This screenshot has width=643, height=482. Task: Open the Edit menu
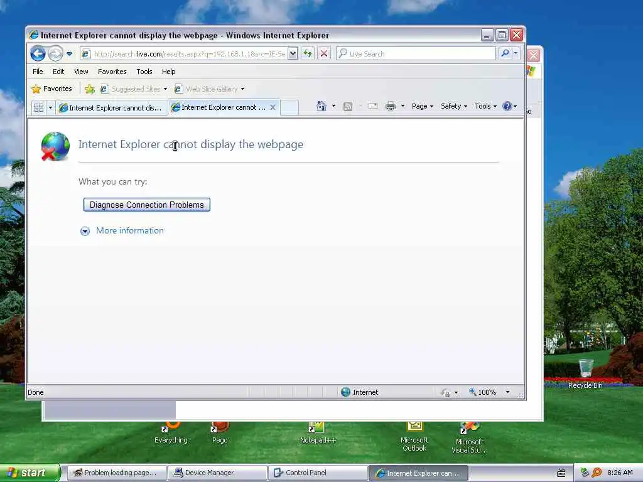(58, 72)
